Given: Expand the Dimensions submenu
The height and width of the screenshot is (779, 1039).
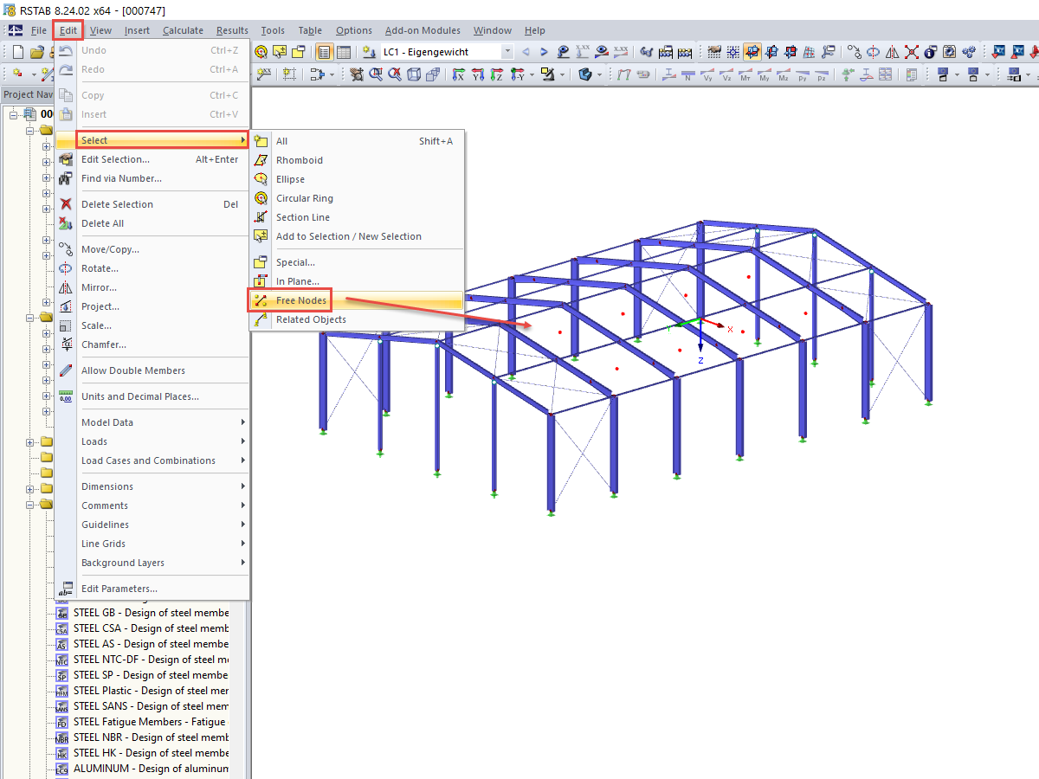Looking at the screenshot, I should tap(152, 486).
